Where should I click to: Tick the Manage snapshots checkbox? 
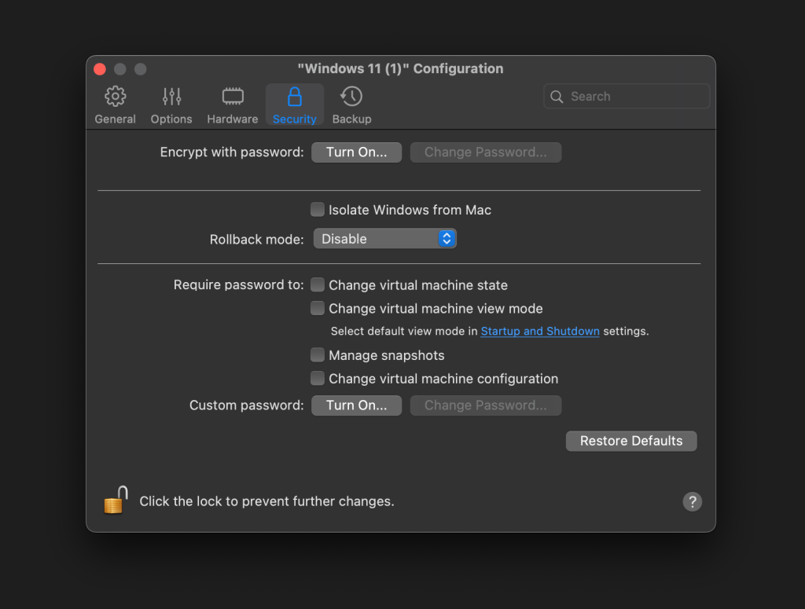point(318,355)
